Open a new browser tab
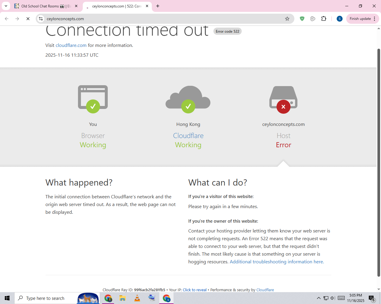 pos(158,6)
